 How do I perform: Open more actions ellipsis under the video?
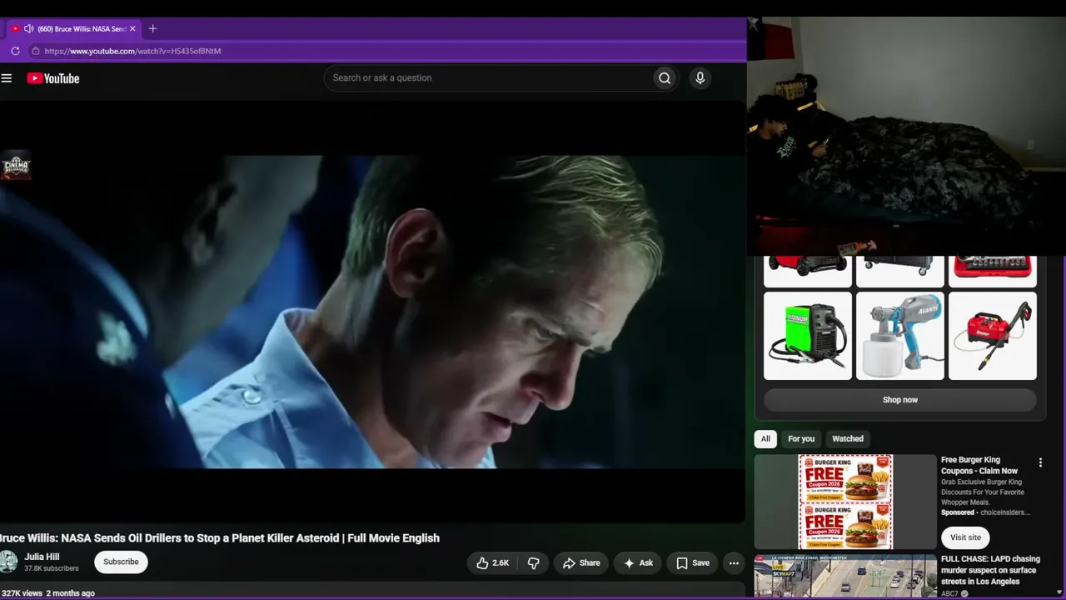[734, 563]
